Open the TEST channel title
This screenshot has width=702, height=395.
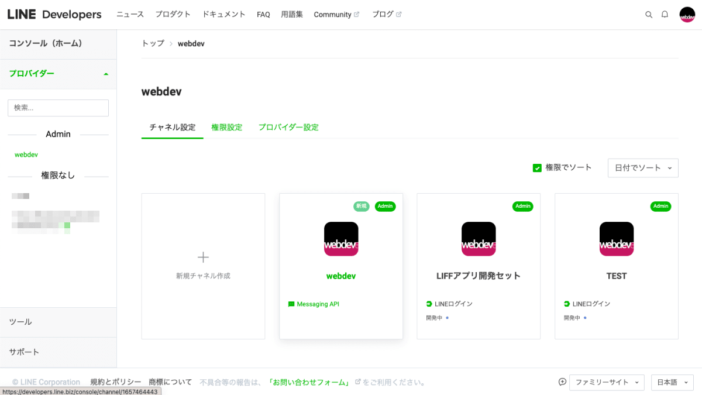coord(617,276)
